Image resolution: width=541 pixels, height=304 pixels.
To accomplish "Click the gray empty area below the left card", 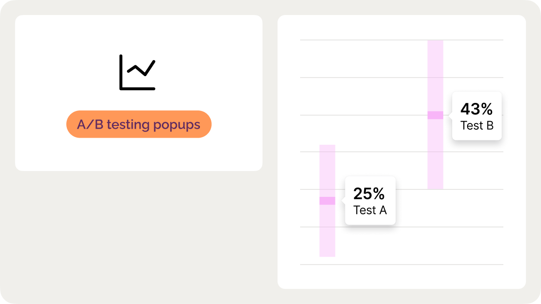I will coord(139,235).
